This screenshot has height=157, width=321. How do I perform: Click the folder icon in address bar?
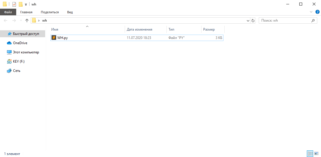click(x=34, y=20)
